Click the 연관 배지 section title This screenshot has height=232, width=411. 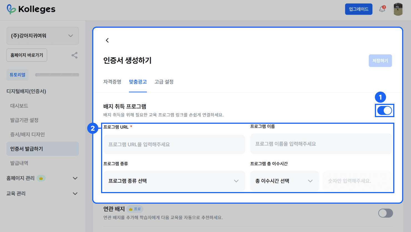pyautogui.click(x=114, y=209)
